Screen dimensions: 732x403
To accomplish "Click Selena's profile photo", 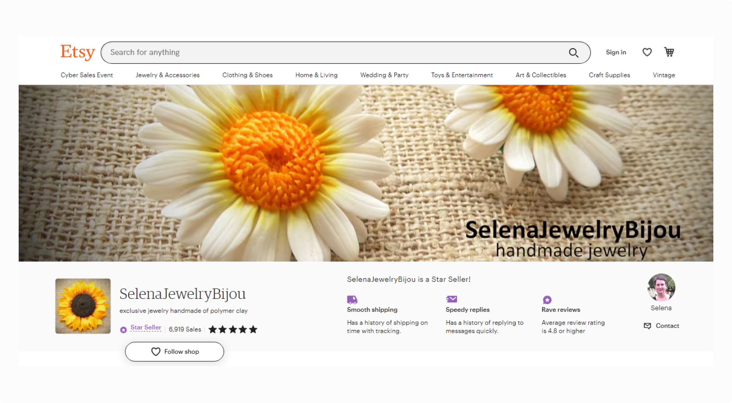I will pyautogui.click(x=661, y=288).
